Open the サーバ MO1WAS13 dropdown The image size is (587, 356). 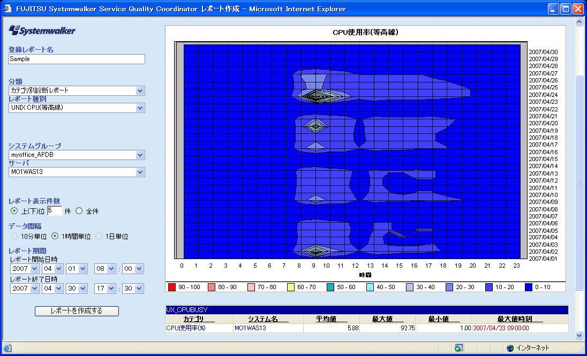pyautogui.click(x=140, y=172)
